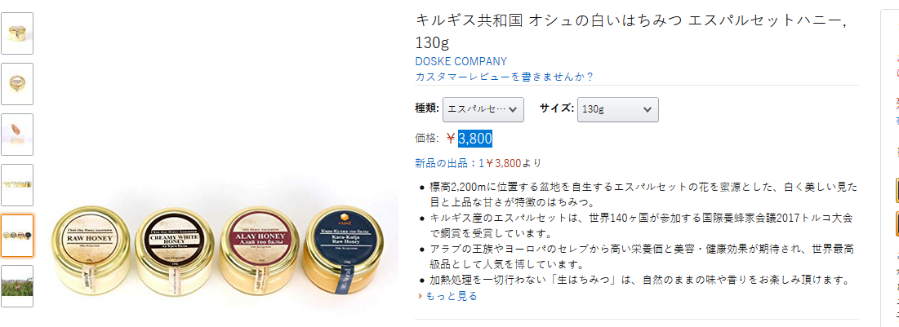The height and width of the screenshot is (327, 899).
Task: Click the orange chevron beside もっと見る
Action: [421, 296]
